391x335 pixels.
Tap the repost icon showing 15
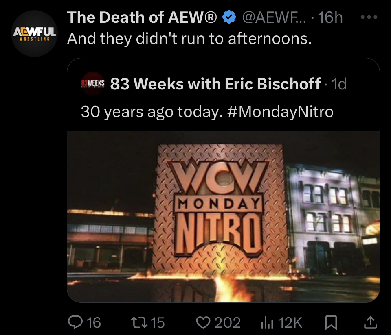click(139, 322)
